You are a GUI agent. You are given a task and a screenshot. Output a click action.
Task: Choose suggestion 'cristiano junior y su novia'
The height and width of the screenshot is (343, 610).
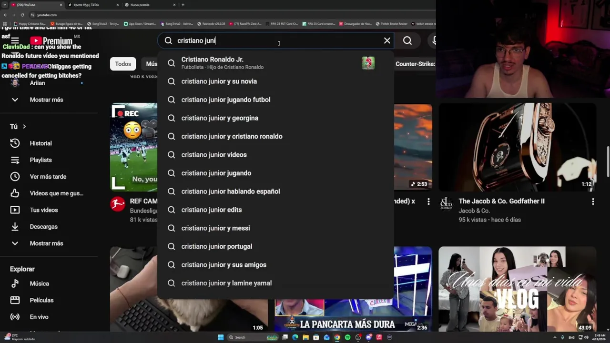tap(275, 81)
